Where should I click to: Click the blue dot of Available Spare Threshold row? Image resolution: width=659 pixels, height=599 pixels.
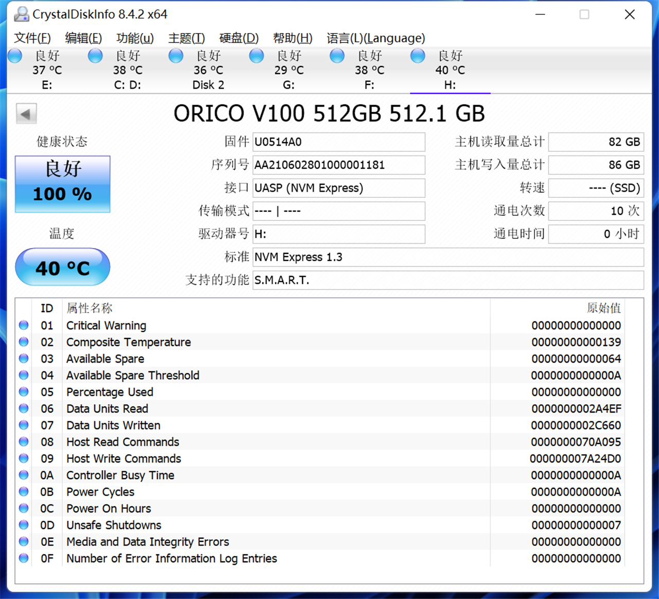[24, 375]
